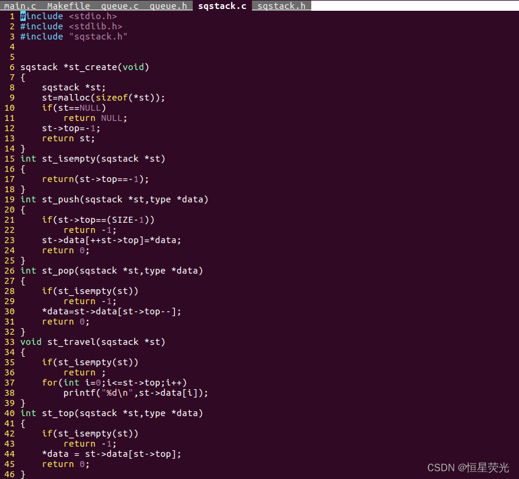Click the line 'st->data[++st->top]=*data;'
The width and height of the screenshot is (519, 479).
pos(111,240)
